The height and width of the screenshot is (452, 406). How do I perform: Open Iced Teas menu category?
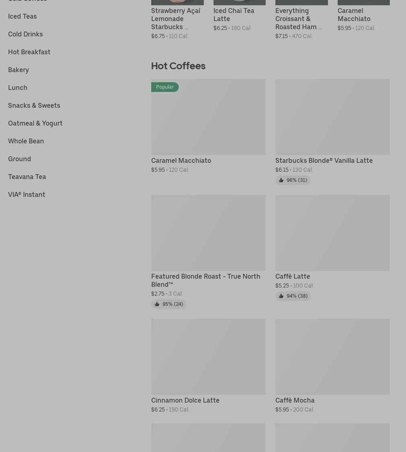click(22, 16)
